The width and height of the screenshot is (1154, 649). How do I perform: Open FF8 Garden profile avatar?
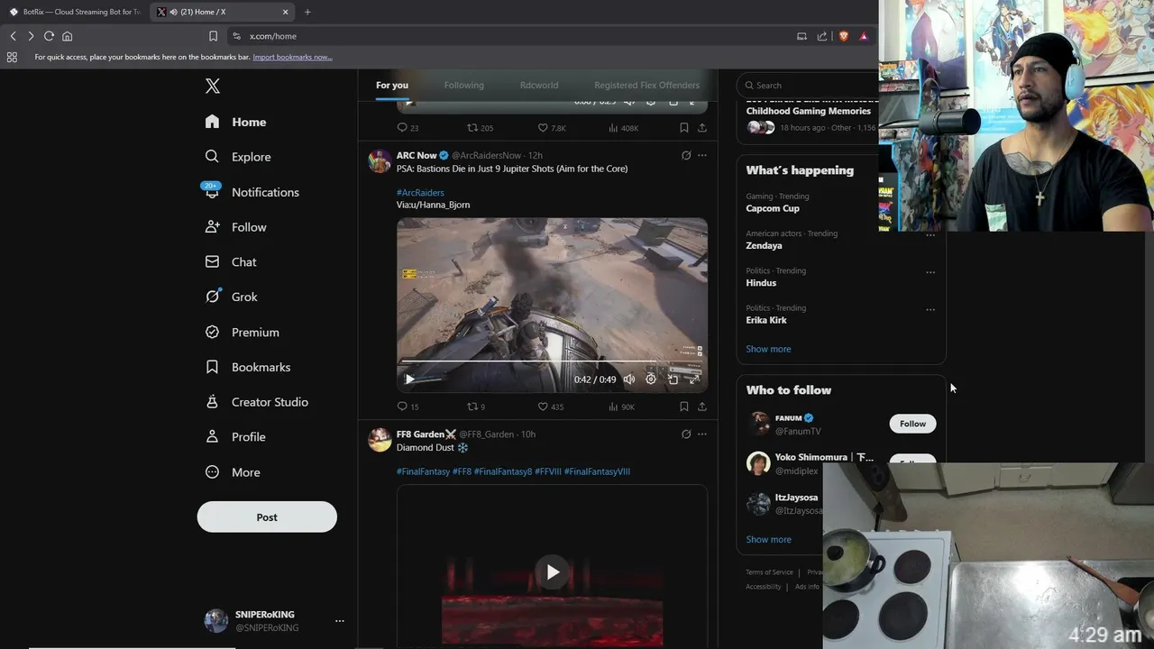(380, 440)
